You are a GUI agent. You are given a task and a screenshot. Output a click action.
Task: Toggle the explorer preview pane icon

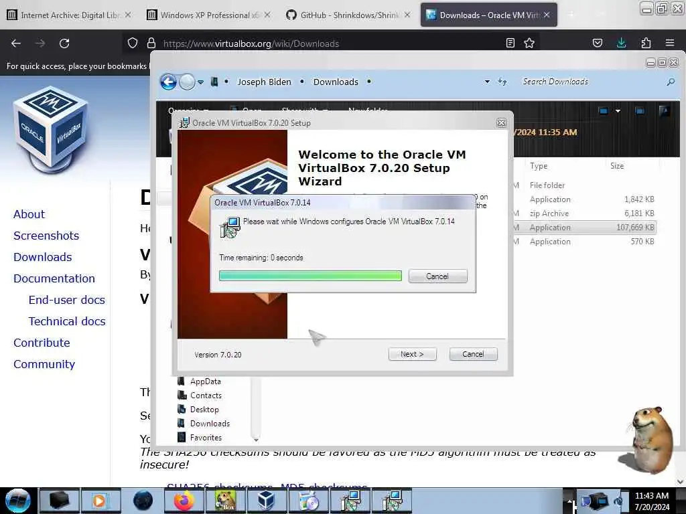pyautogui.click(x=640, y=111)
